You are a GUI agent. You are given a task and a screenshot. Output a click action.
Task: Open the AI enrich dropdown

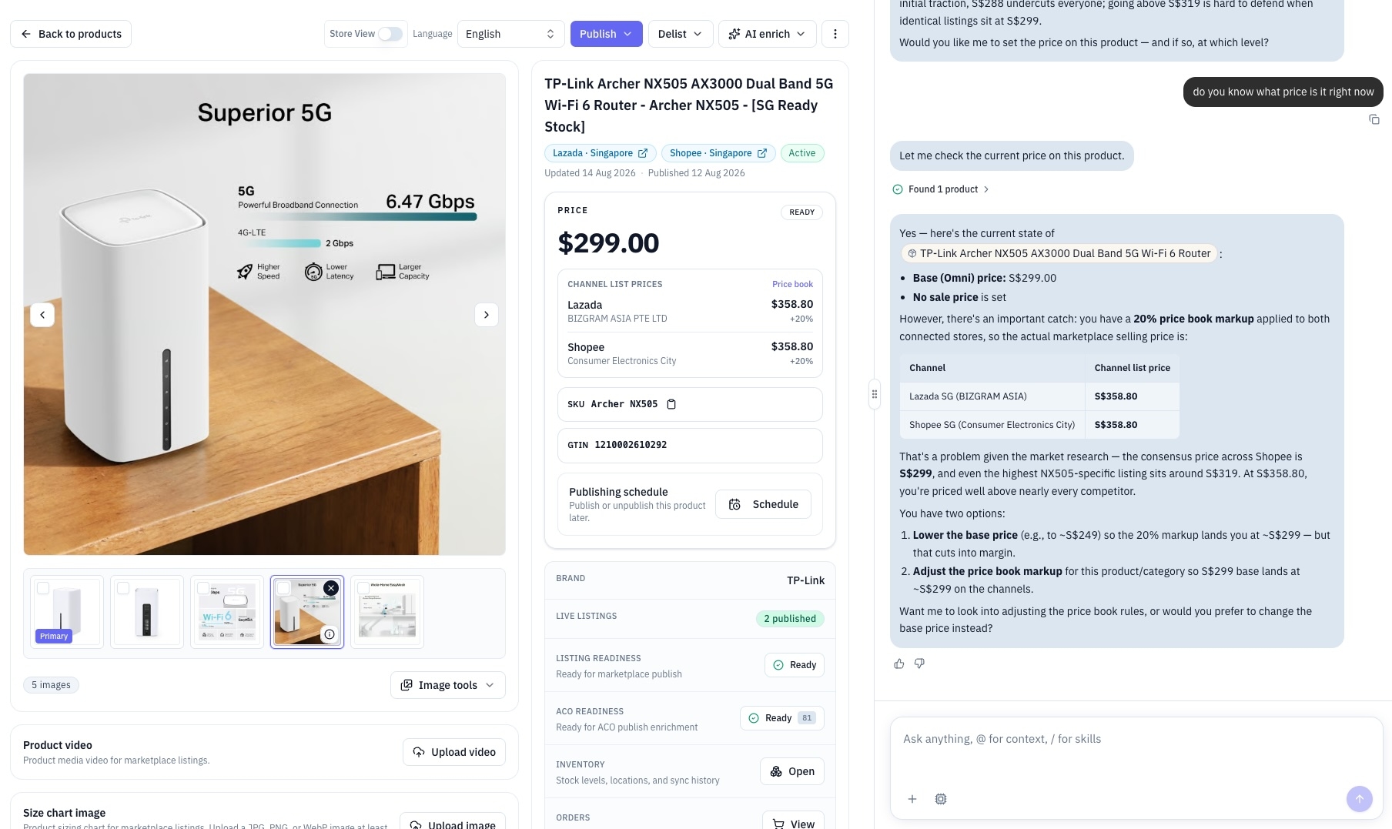click(767, 34)
